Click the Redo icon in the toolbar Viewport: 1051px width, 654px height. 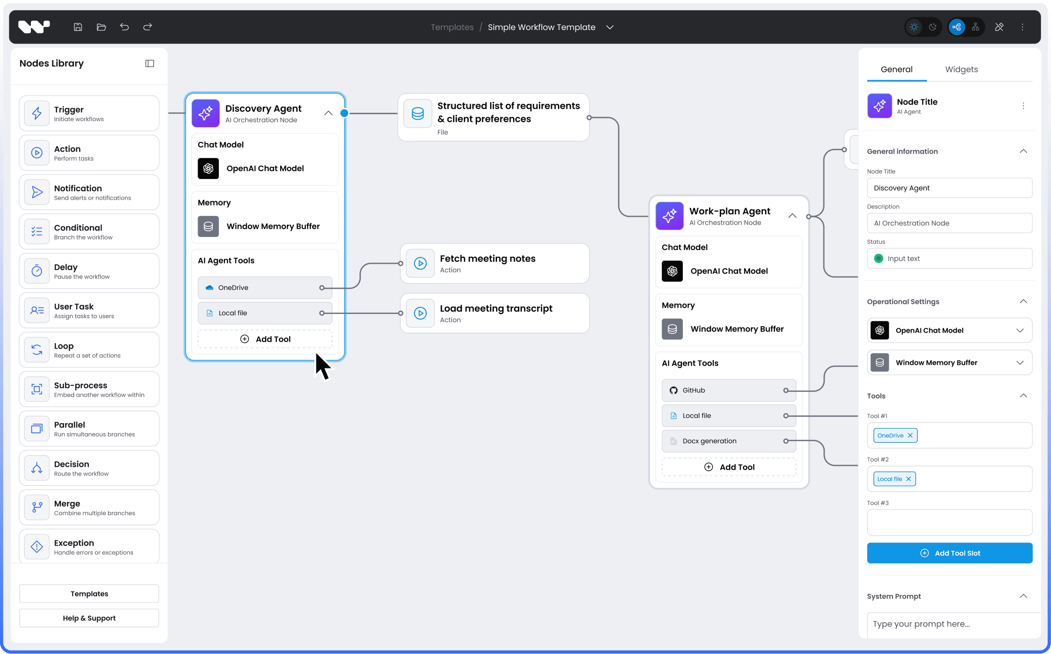(x=148, y=27)
